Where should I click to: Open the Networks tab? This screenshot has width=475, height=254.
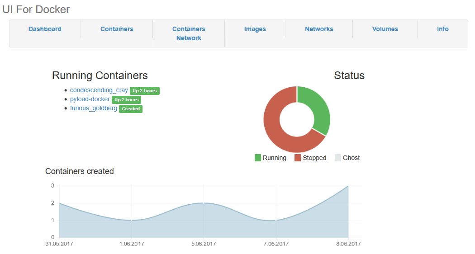coord(319,29)
